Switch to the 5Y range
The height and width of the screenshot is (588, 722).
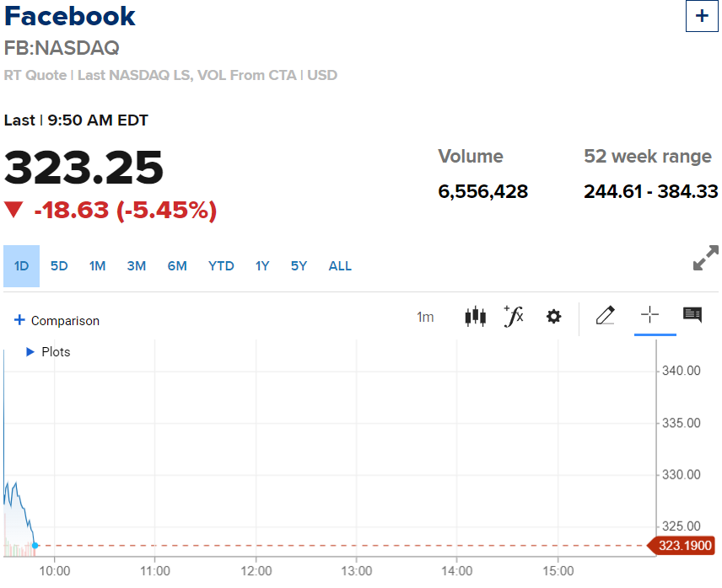pos(299,266)
